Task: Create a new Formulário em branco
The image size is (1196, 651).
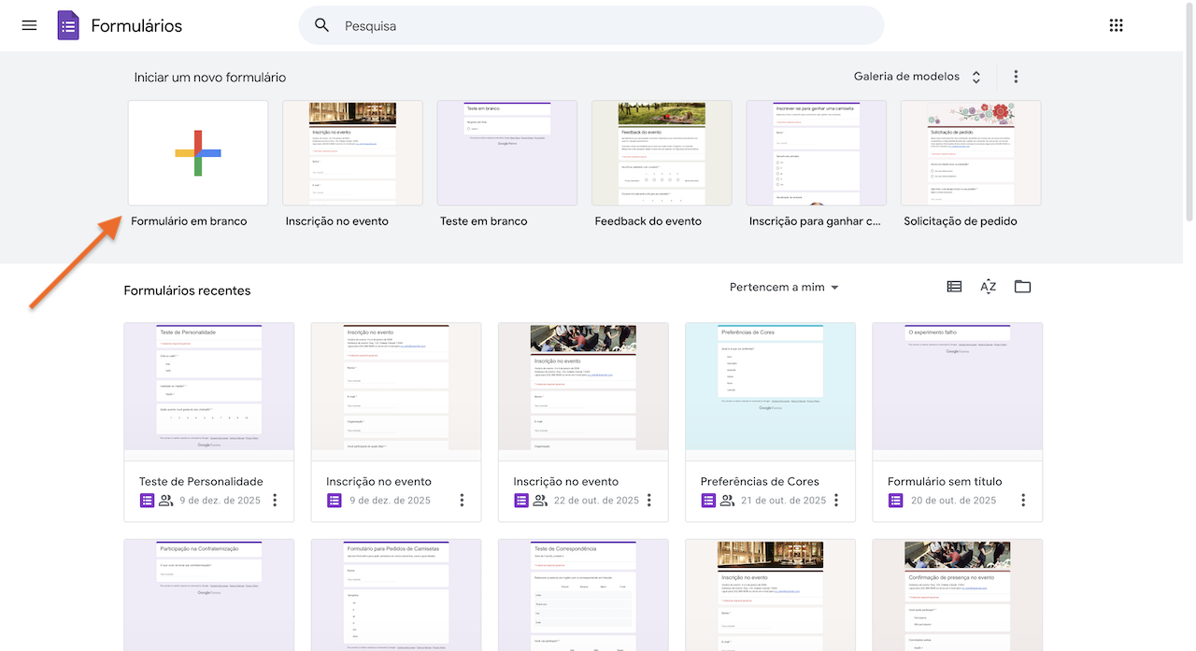Action: tap(198, 153)
